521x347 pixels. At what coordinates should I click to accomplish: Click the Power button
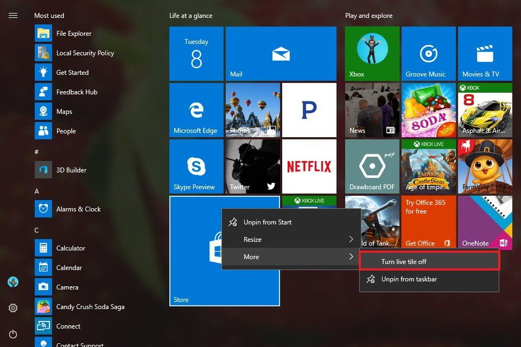tap(13, 334)
